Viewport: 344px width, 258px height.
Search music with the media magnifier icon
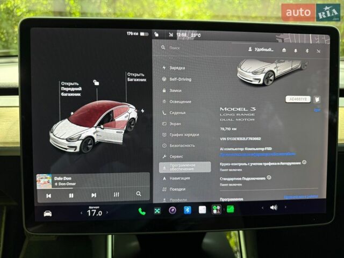[139, 193]
